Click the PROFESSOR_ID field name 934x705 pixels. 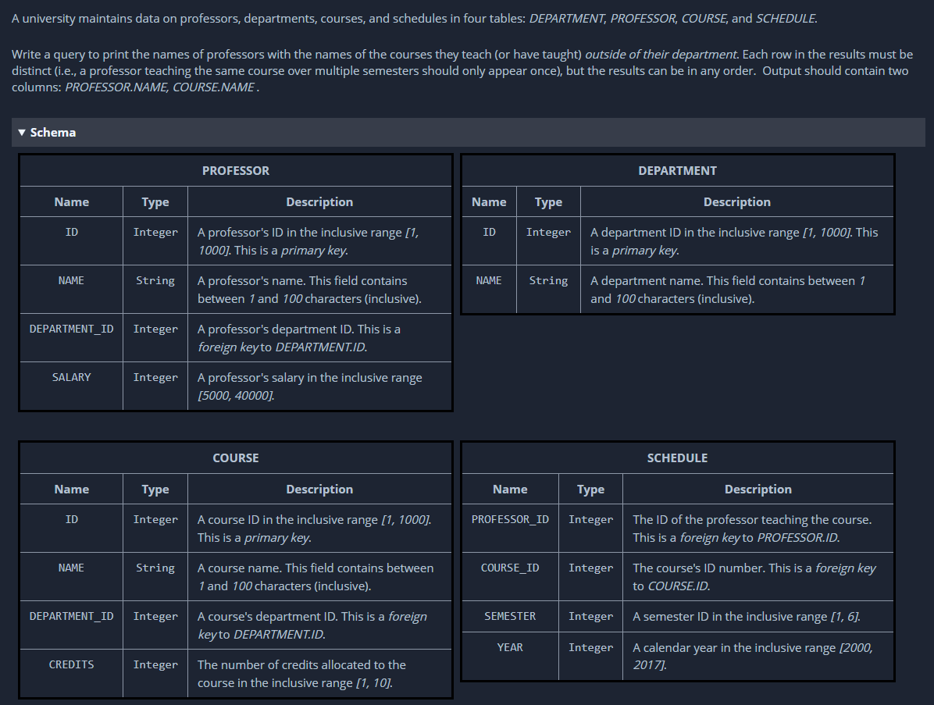[x=511, y=519]
